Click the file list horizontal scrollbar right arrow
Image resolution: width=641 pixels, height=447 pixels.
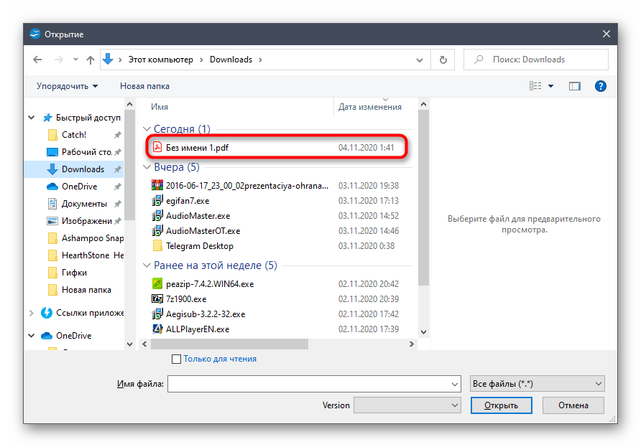(x=411, y=344)
